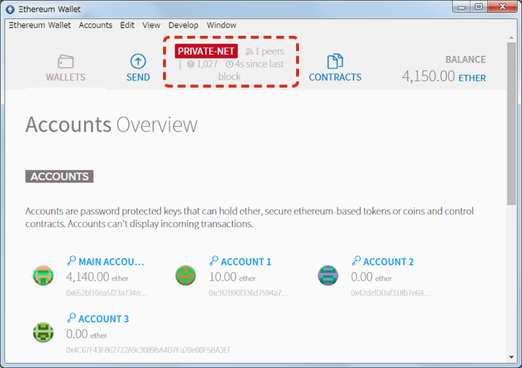Click the Account 2 identicon
522x368 pixels.
coord(328,275)
